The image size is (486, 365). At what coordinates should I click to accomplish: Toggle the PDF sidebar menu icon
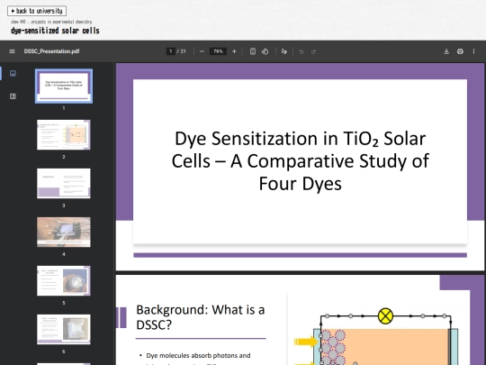click(x=12, y=51)
